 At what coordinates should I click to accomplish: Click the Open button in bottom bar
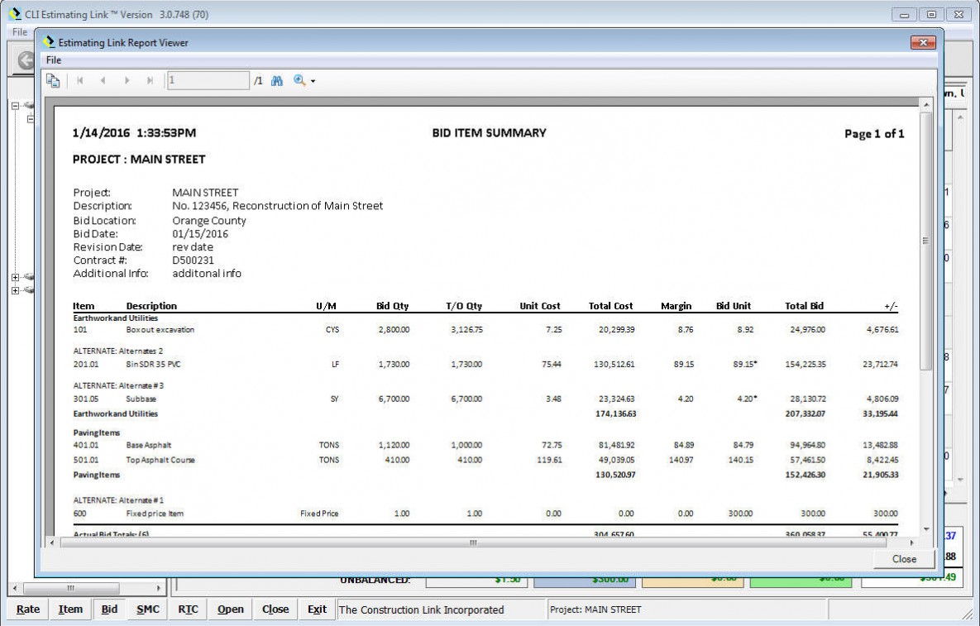(x=231, y=609)
